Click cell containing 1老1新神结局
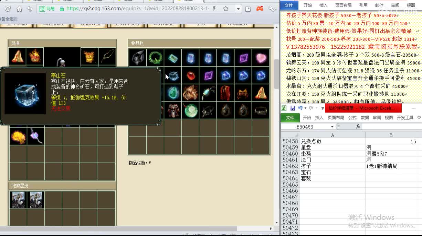422x236 pixels. (391, 166)
